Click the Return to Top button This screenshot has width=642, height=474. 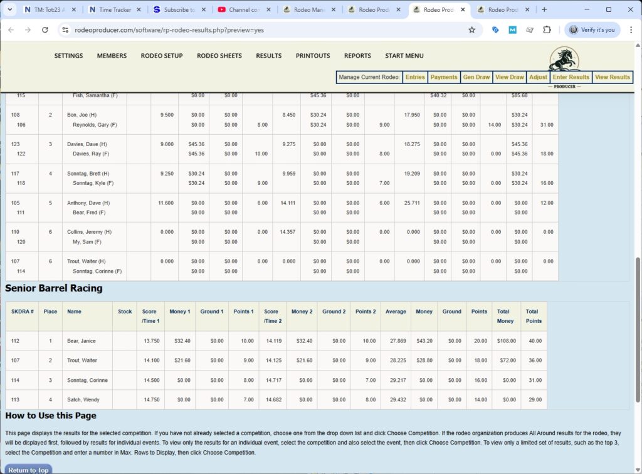pos(28,469)
